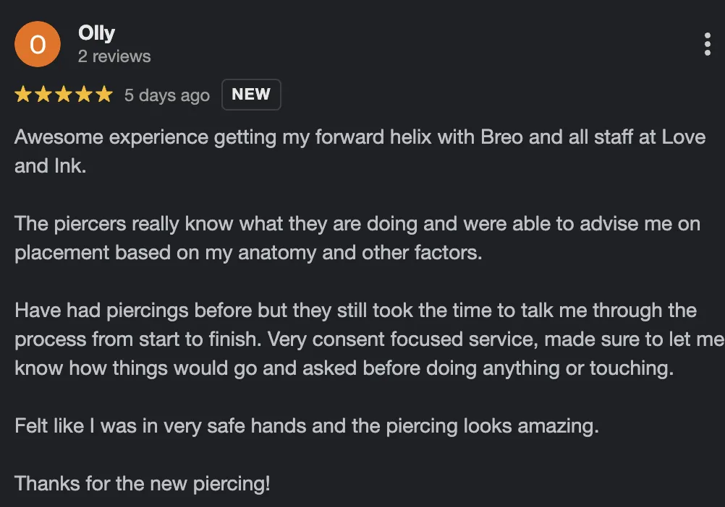Click the first yellow rating star
725x507 pixels.
point(23,95)
